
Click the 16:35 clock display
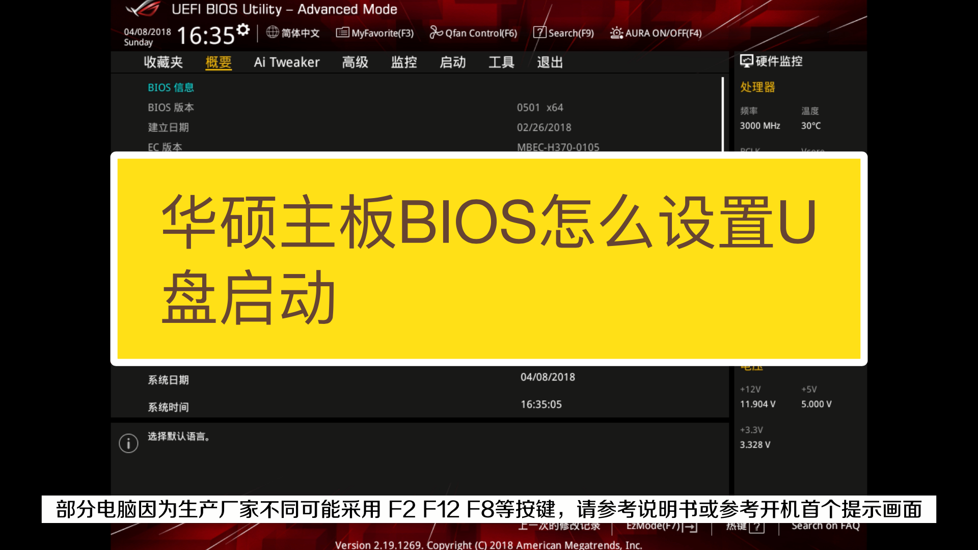coord(206,36)
